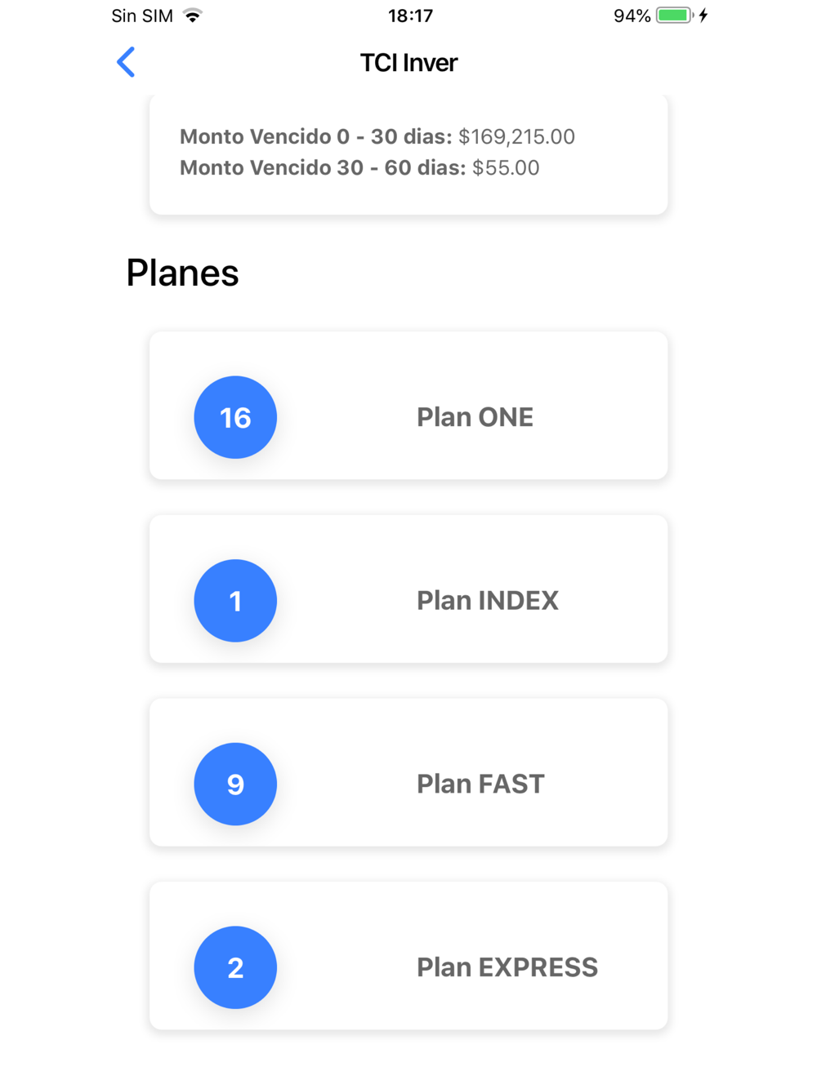The height and width of the screenshot is (1089, 817).
Task: Tap the charging bolt icon
Action: [703, 16]
